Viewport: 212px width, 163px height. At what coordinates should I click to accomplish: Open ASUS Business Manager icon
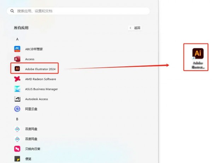(x=17, y=89)
